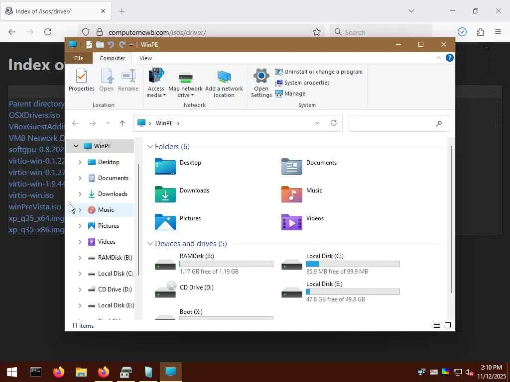
Task: Collapse the Folders (6) group
Action: pyautogui.click(x=150, y=147)
